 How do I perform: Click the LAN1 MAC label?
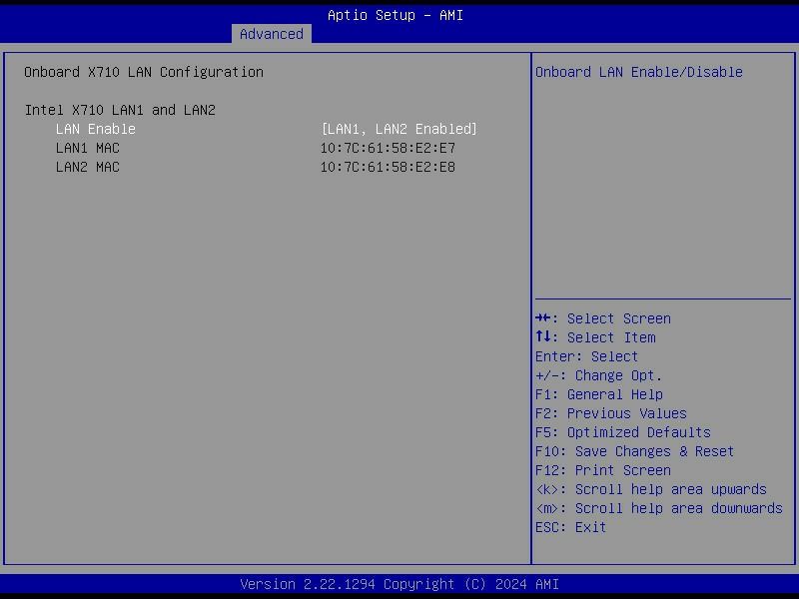tap(88, 148)
